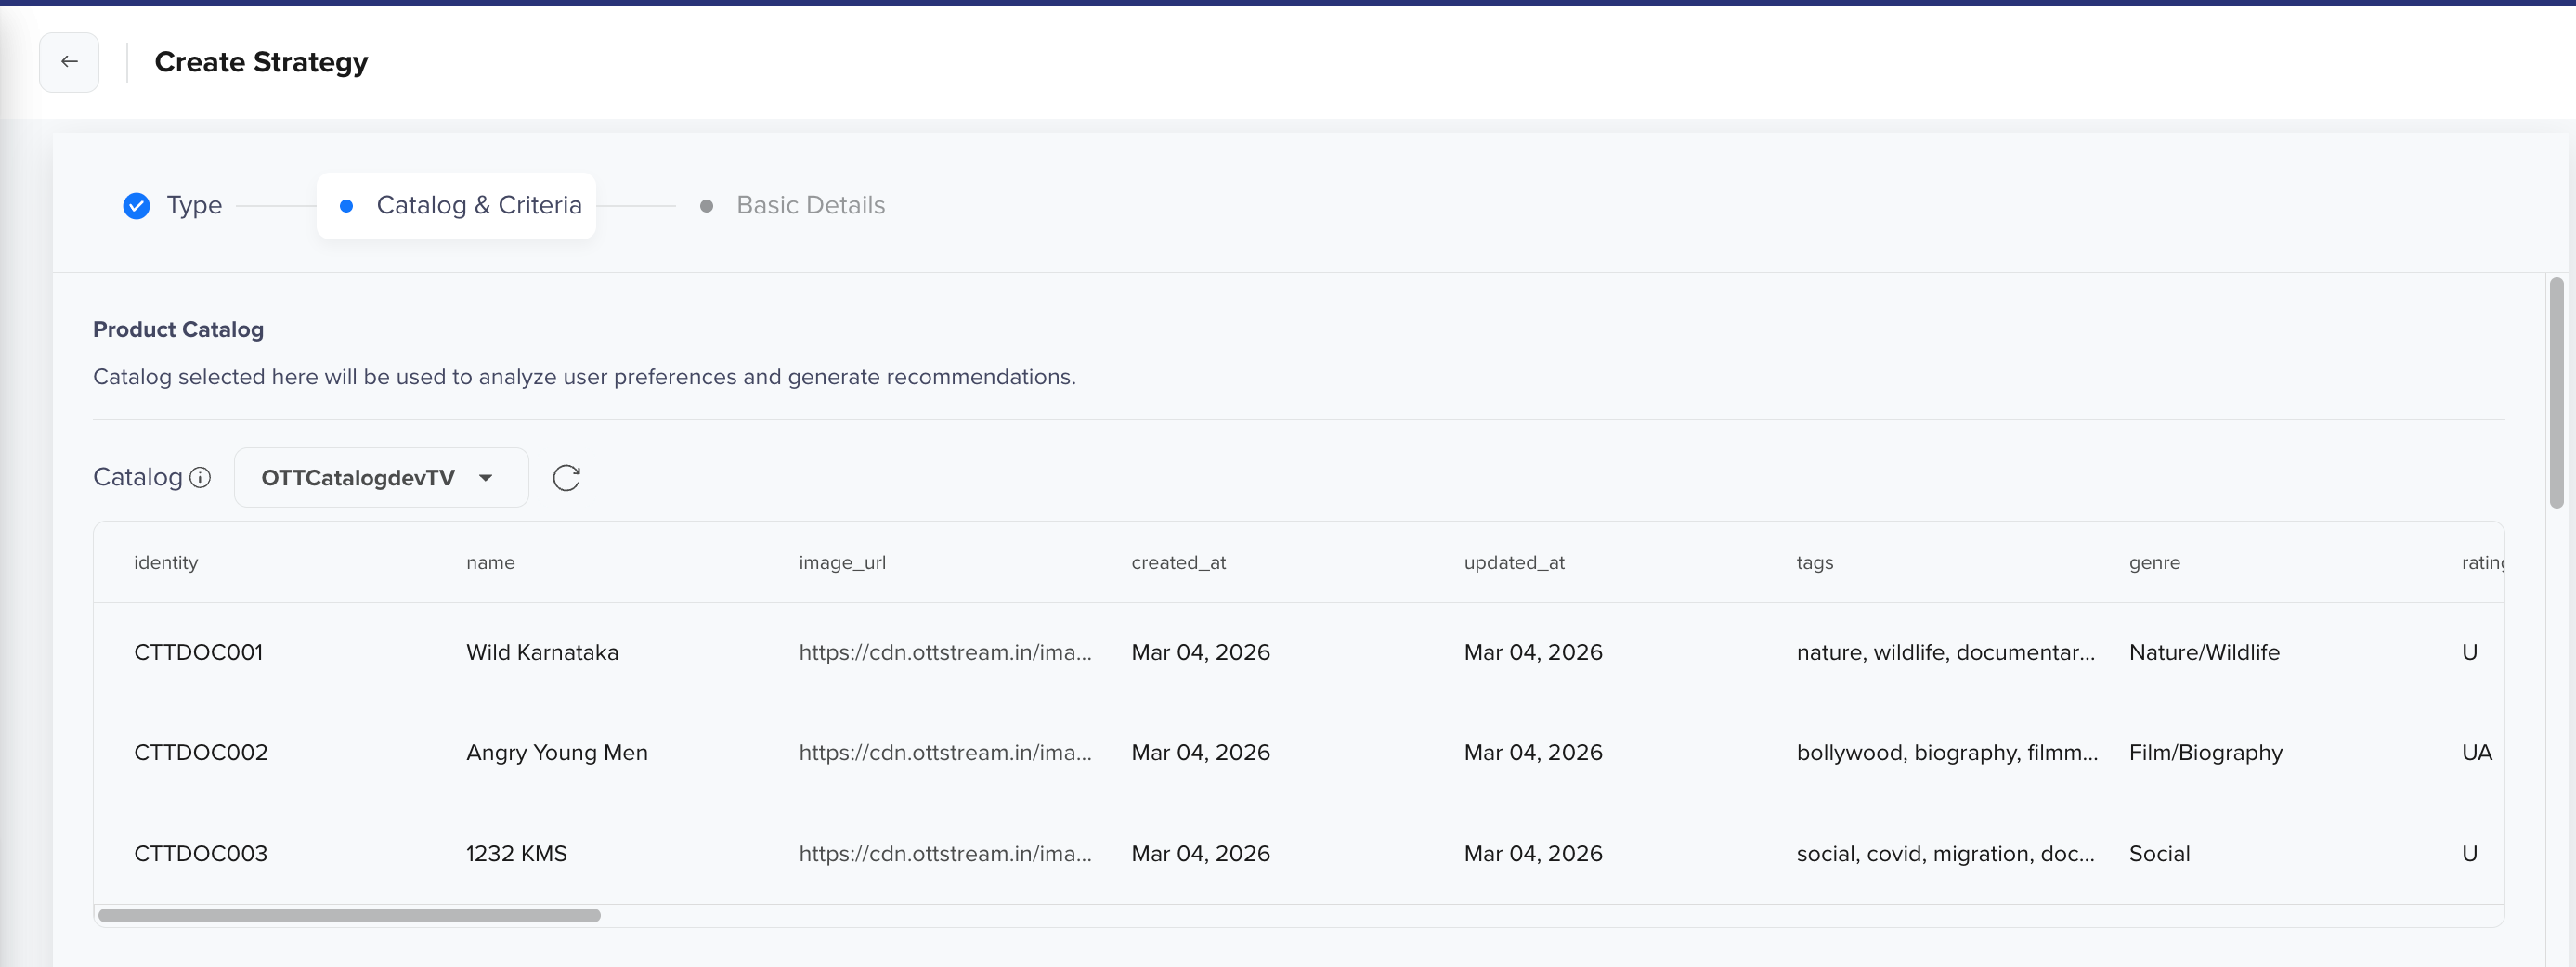Select the CTTDOC001 identity cell

(198, 652)
